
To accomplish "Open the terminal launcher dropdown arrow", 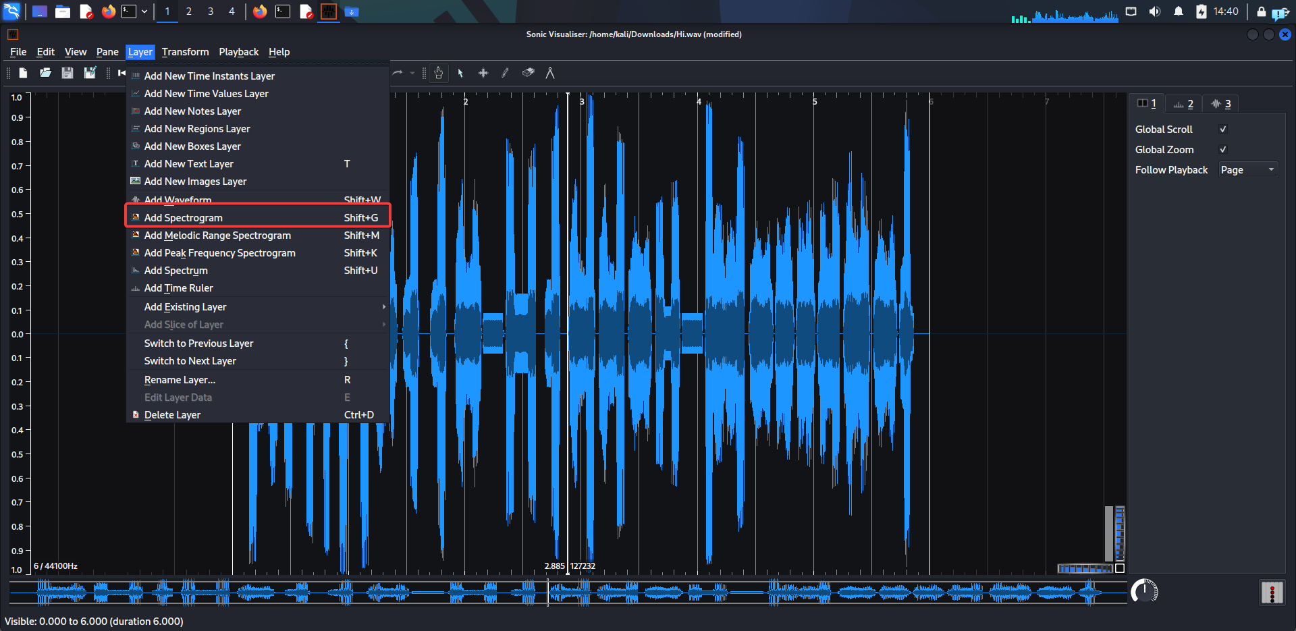I will [x=144, y=11].
